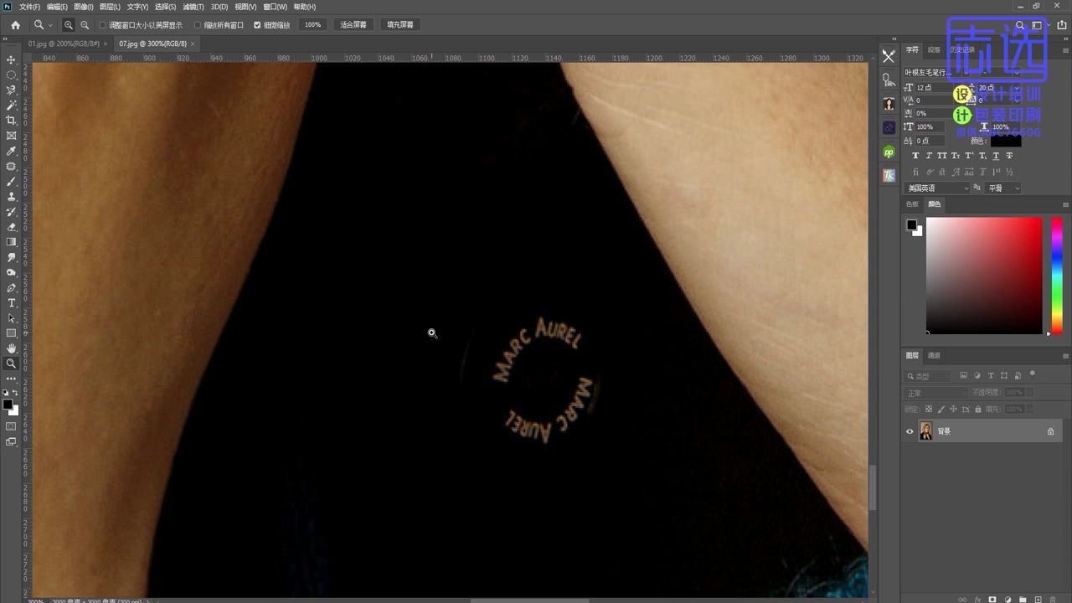Click the Zoom In mode icon
The width and height of the screenshot is (1072, 603).
point(69,25)
